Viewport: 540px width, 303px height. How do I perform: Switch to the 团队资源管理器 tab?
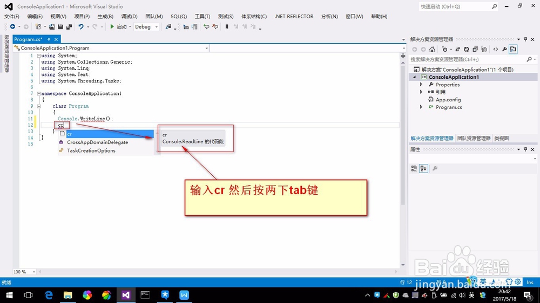click(474, 138)
